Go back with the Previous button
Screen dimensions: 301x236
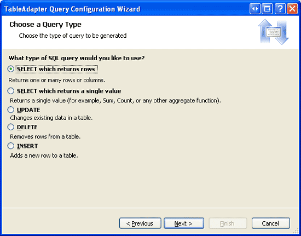[x=140, y=223]
